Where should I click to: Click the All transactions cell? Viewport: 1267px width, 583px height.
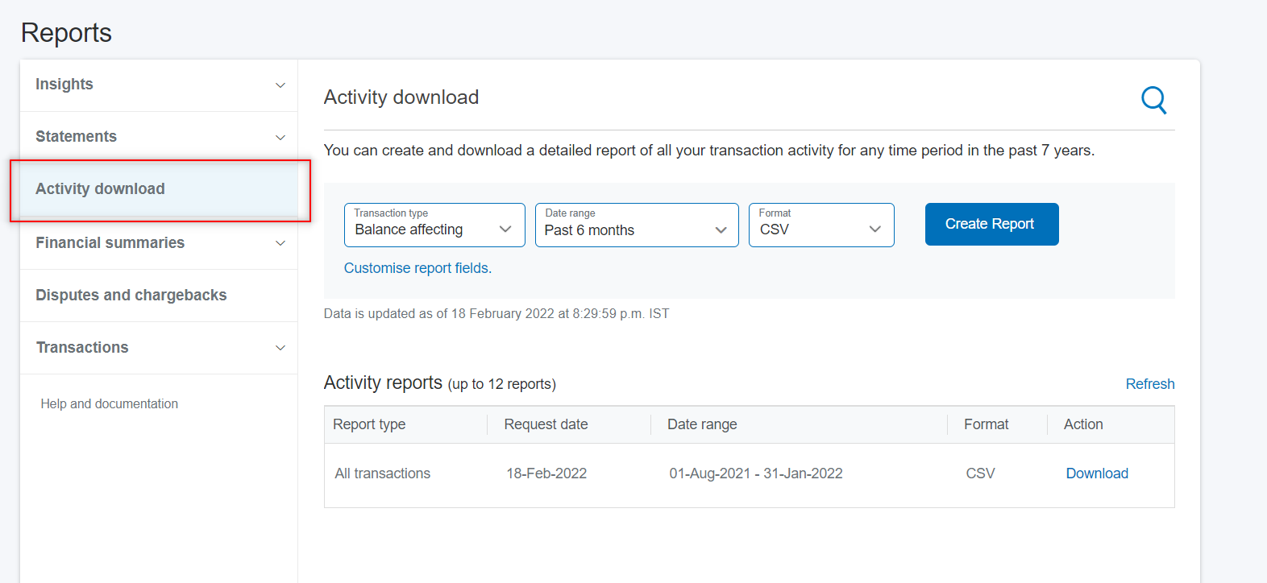pyautogui.click(x=383, y=473)
